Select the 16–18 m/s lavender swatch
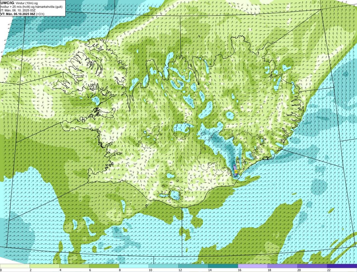The image size is (357, 272). tap(253, 266)
